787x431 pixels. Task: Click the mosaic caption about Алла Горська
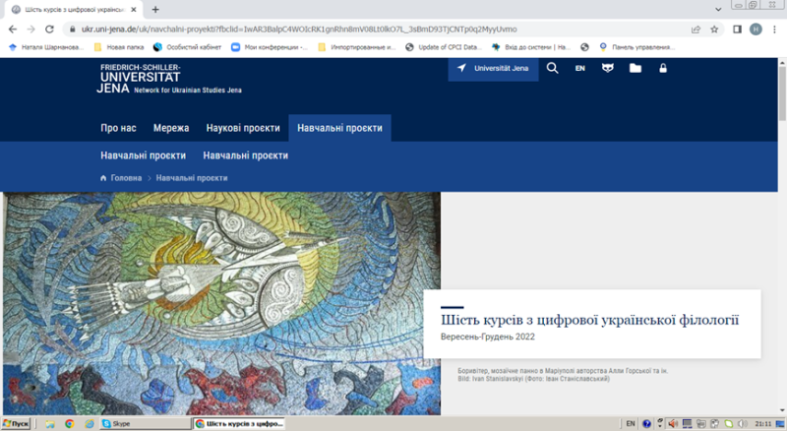tap(563, 371)
